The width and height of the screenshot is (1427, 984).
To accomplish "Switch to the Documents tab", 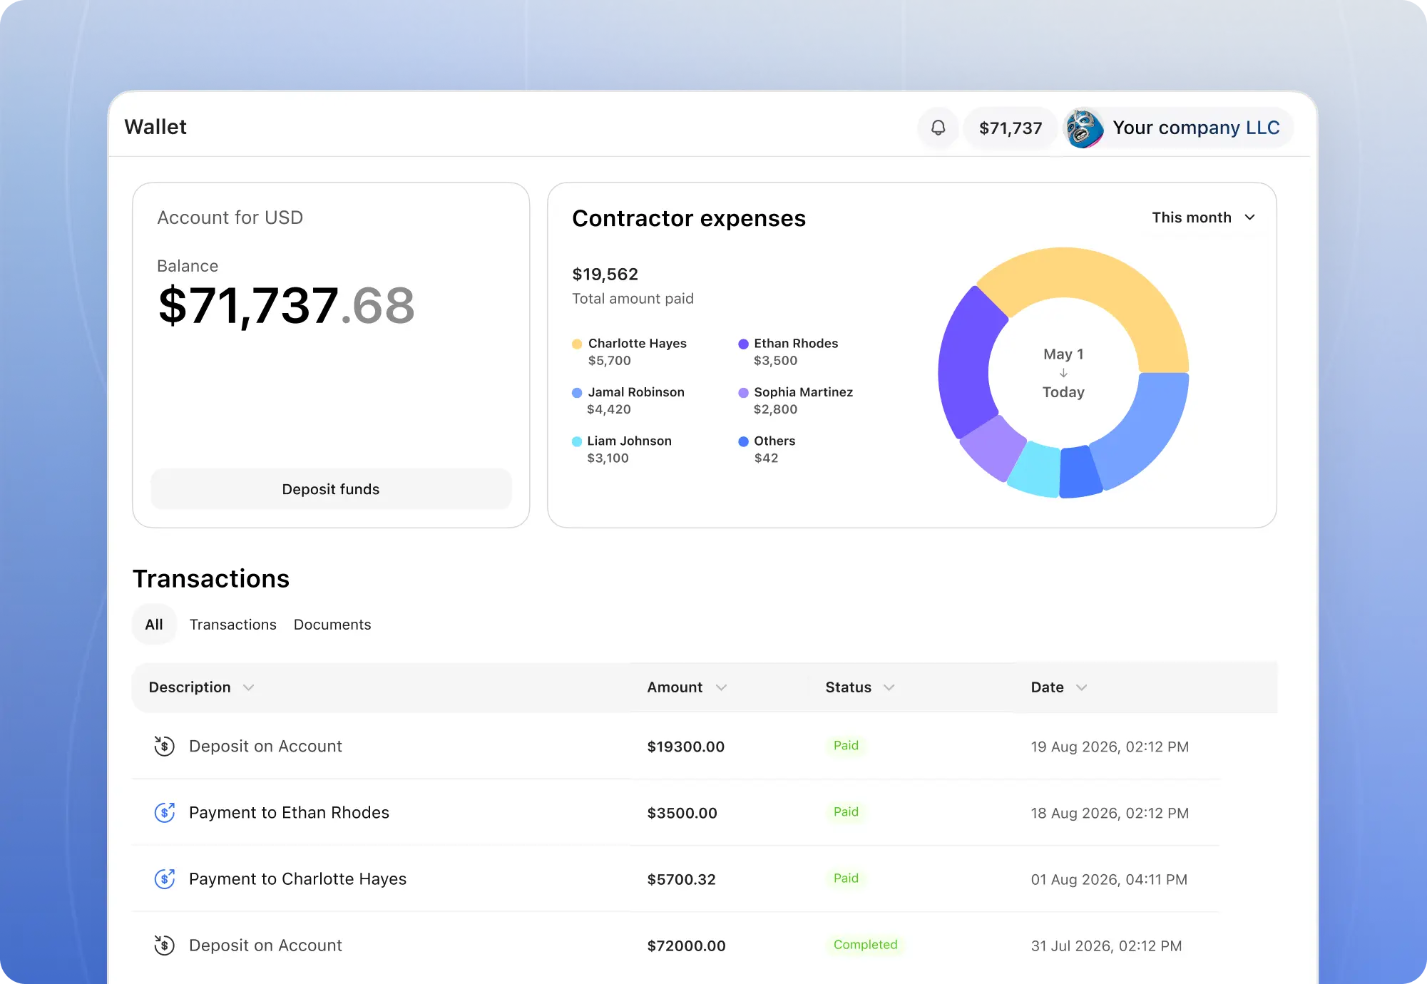I will pos(332,625).
